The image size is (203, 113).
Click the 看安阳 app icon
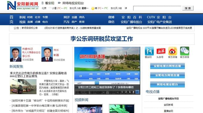click(149, 51)
